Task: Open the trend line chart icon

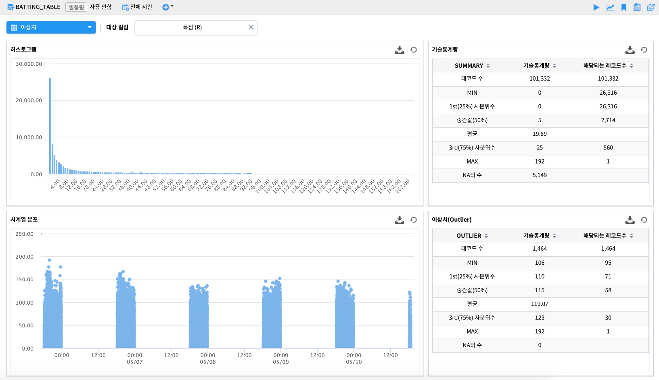Action: point(610,7)
